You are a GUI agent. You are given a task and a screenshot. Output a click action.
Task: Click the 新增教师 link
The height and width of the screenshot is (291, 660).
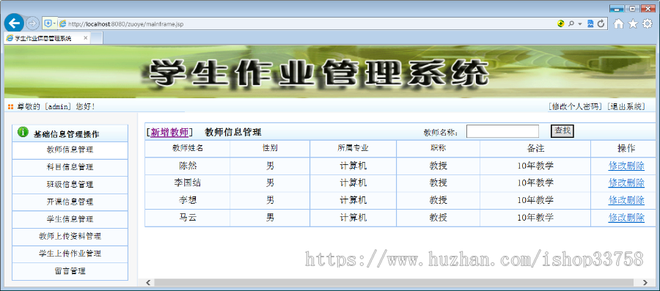coord(169,133)
